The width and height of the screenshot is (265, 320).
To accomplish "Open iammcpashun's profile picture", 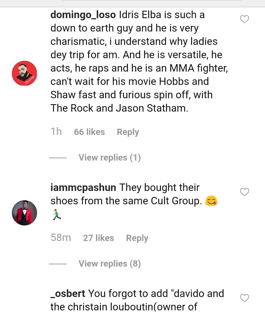I will tap(24, 212).
